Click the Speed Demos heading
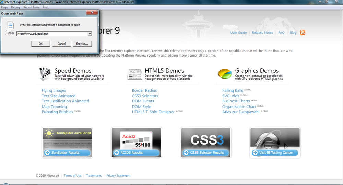Screen dimensions: 343x185 (x=73, y=71)
